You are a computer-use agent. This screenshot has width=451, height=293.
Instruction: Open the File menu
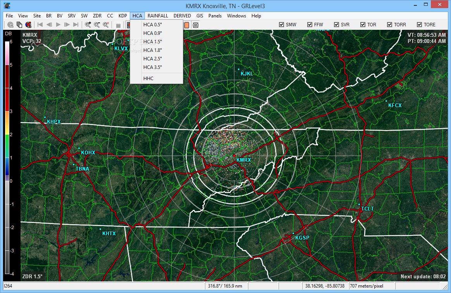click(x=9, y=16)
